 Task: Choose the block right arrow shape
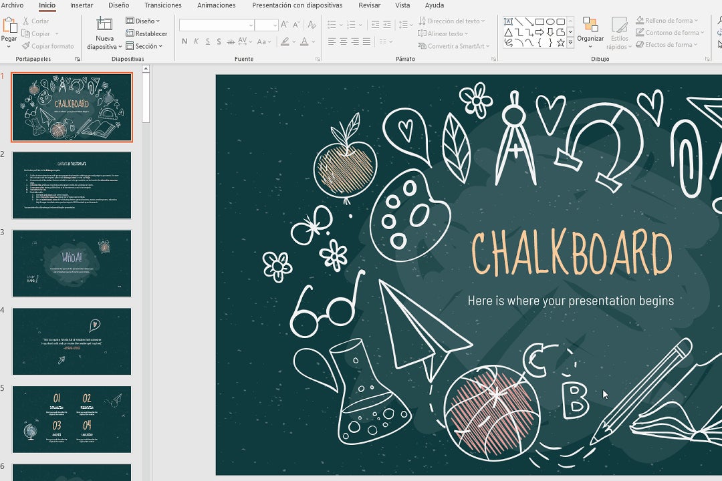[539, 32]
